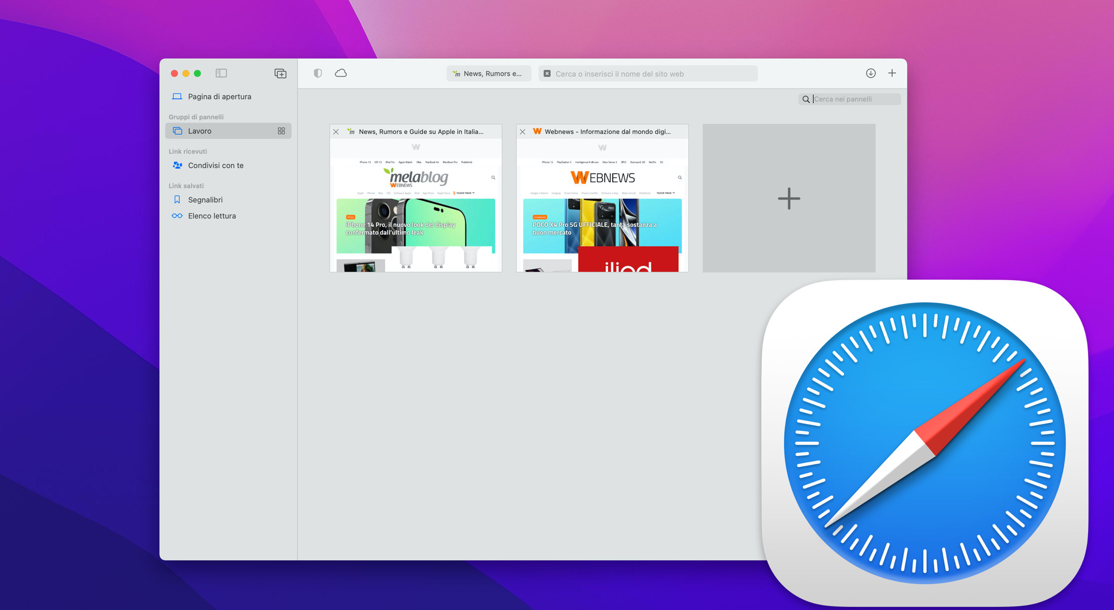Open Elenco lettura via the glasses icon

pyautogui.click(x=177, y=216)
